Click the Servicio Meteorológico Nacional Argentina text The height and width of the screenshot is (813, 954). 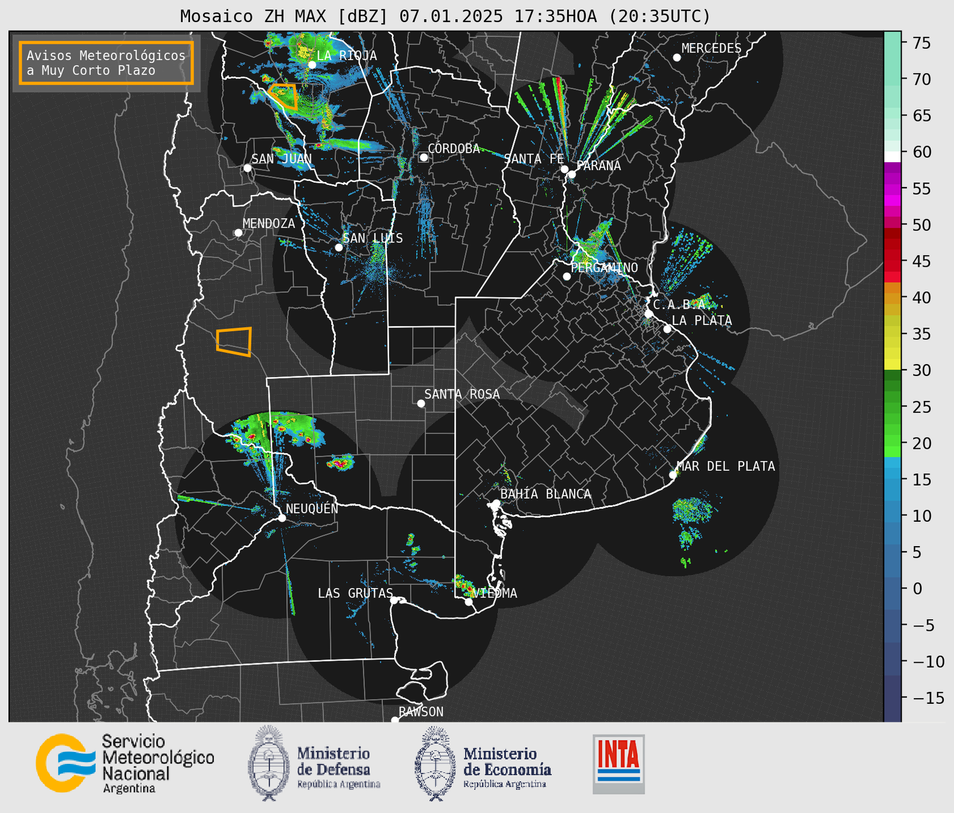pyautogui.click(x=158, y=764)
